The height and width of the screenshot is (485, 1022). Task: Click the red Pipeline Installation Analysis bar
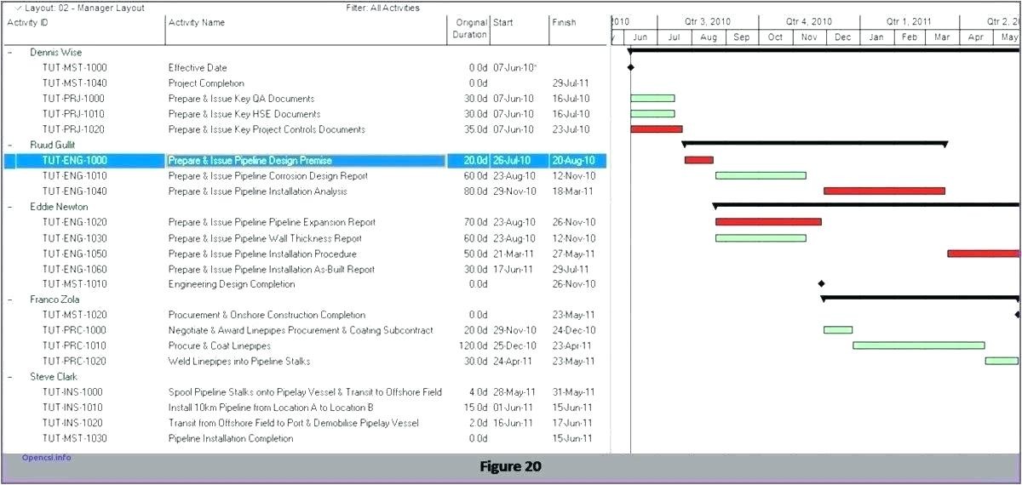[883, 191]
